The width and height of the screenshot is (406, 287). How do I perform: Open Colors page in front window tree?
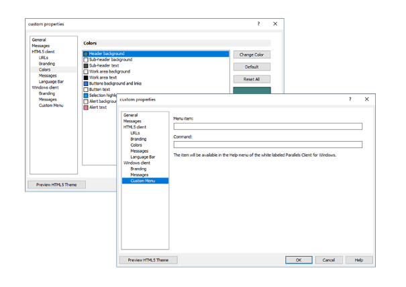tap(136, 145)
